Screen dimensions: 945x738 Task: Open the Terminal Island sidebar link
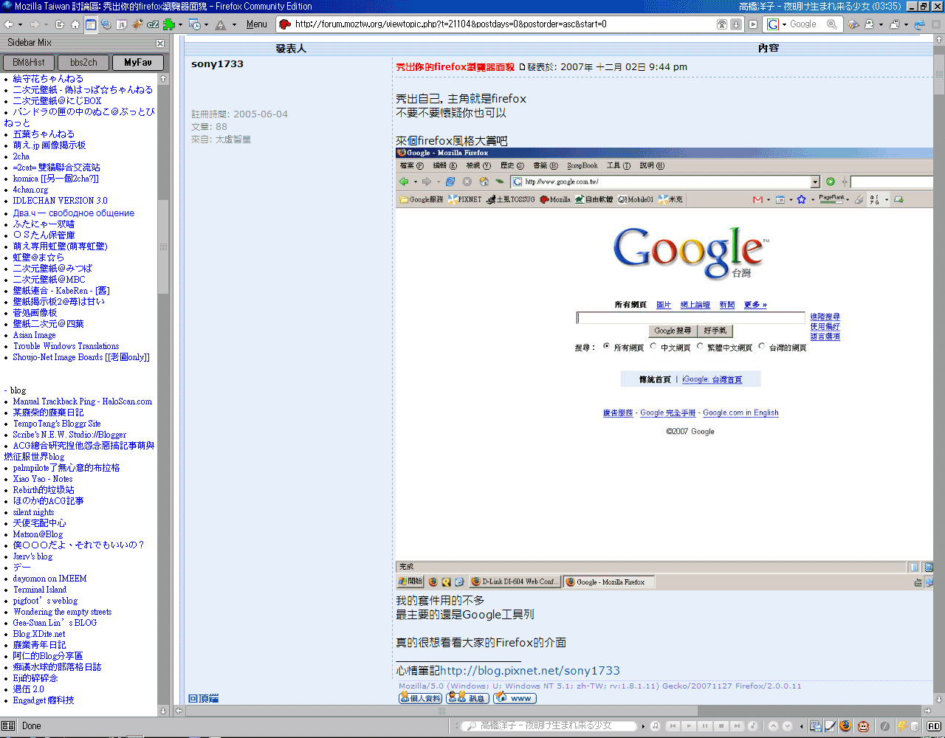(39, 590)
